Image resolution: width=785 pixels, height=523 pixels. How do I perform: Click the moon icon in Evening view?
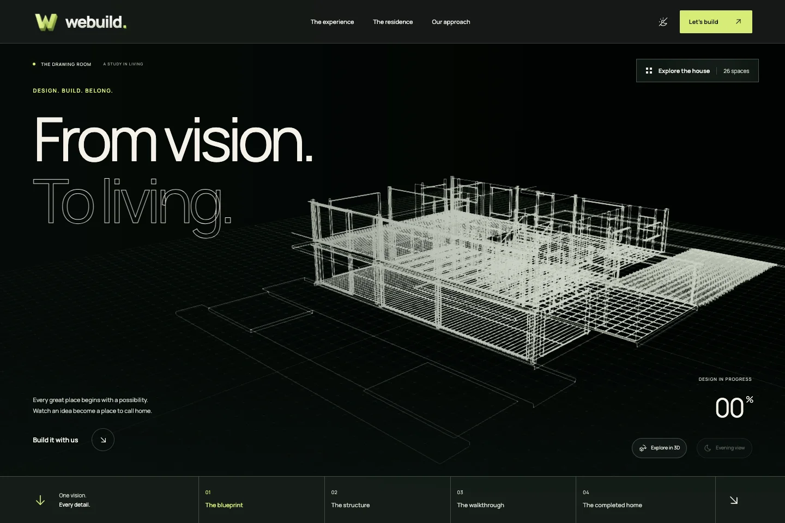coord(708,448)
